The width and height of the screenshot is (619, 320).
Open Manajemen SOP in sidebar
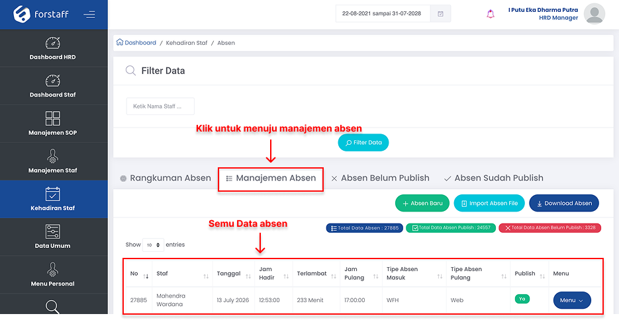52,124
